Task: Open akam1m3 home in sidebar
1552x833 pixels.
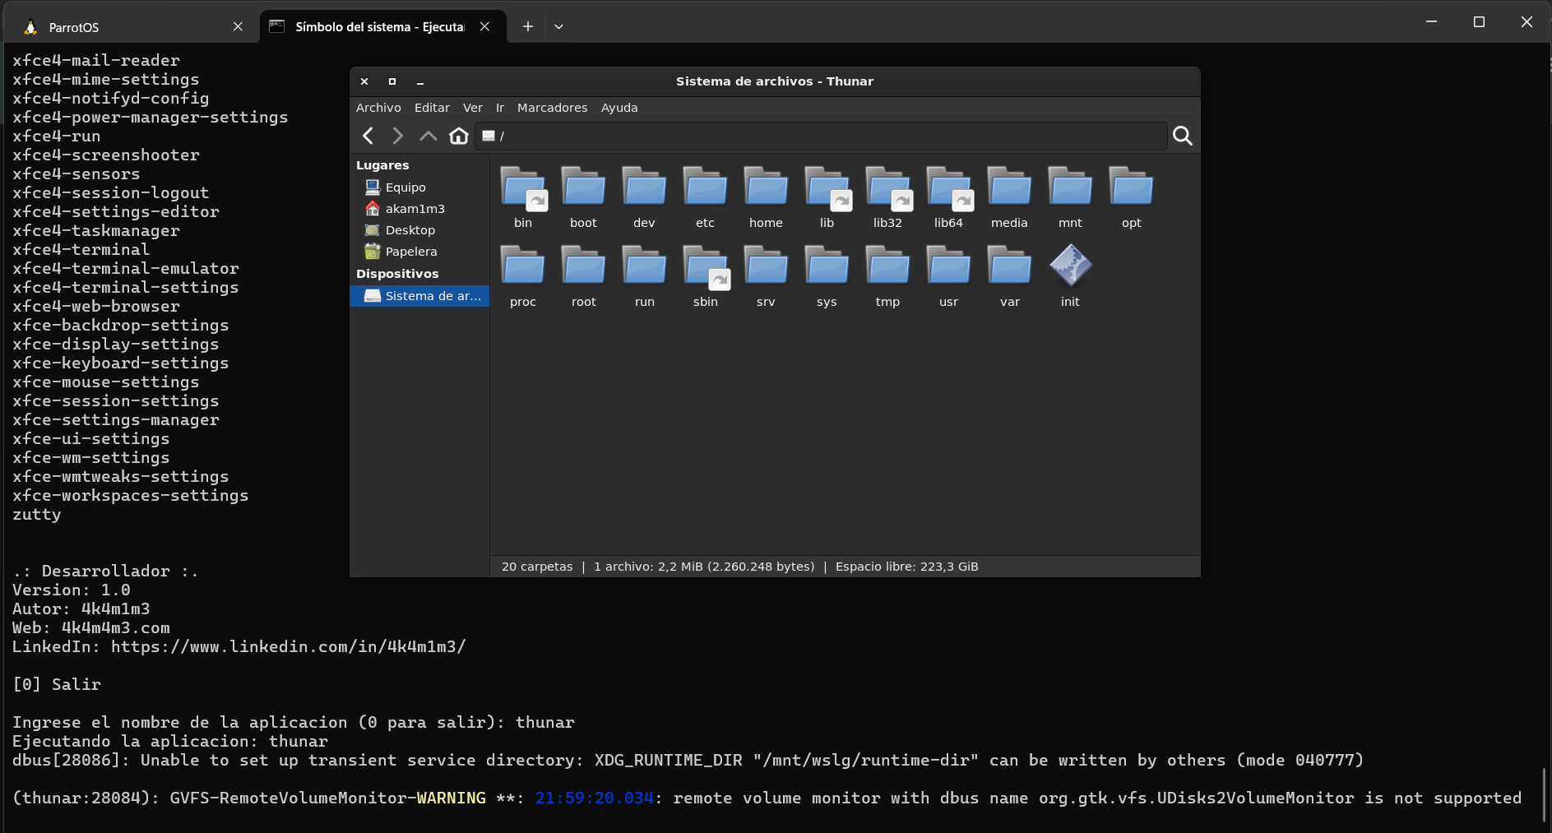Action: click(x=419, y=209)
